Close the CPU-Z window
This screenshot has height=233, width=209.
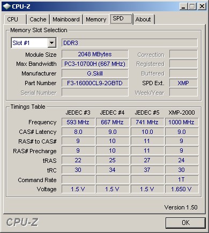pyautogui.click(x=202, y=6)
